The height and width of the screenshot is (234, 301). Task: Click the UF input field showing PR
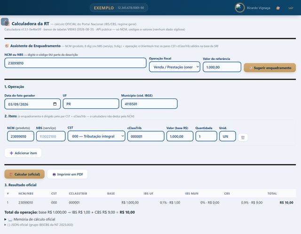91,104
